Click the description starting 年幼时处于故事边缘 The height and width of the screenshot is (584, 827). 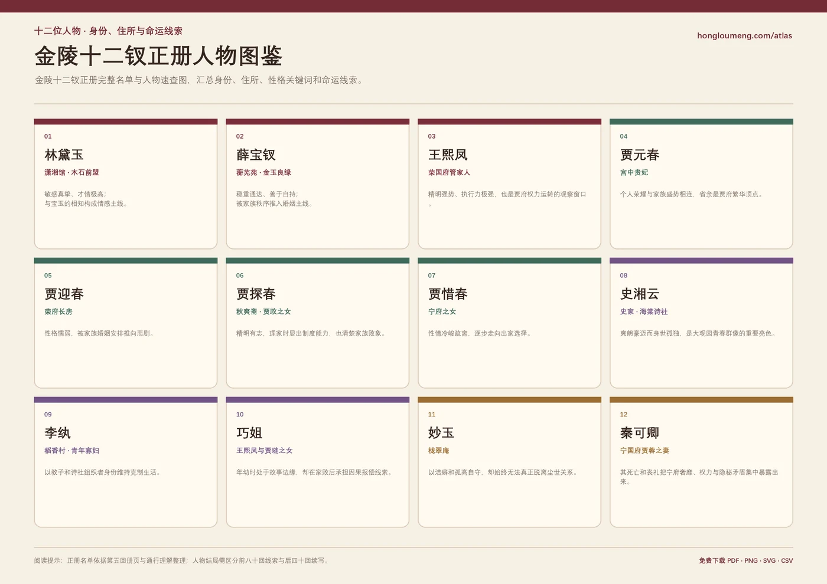(315, 472)
